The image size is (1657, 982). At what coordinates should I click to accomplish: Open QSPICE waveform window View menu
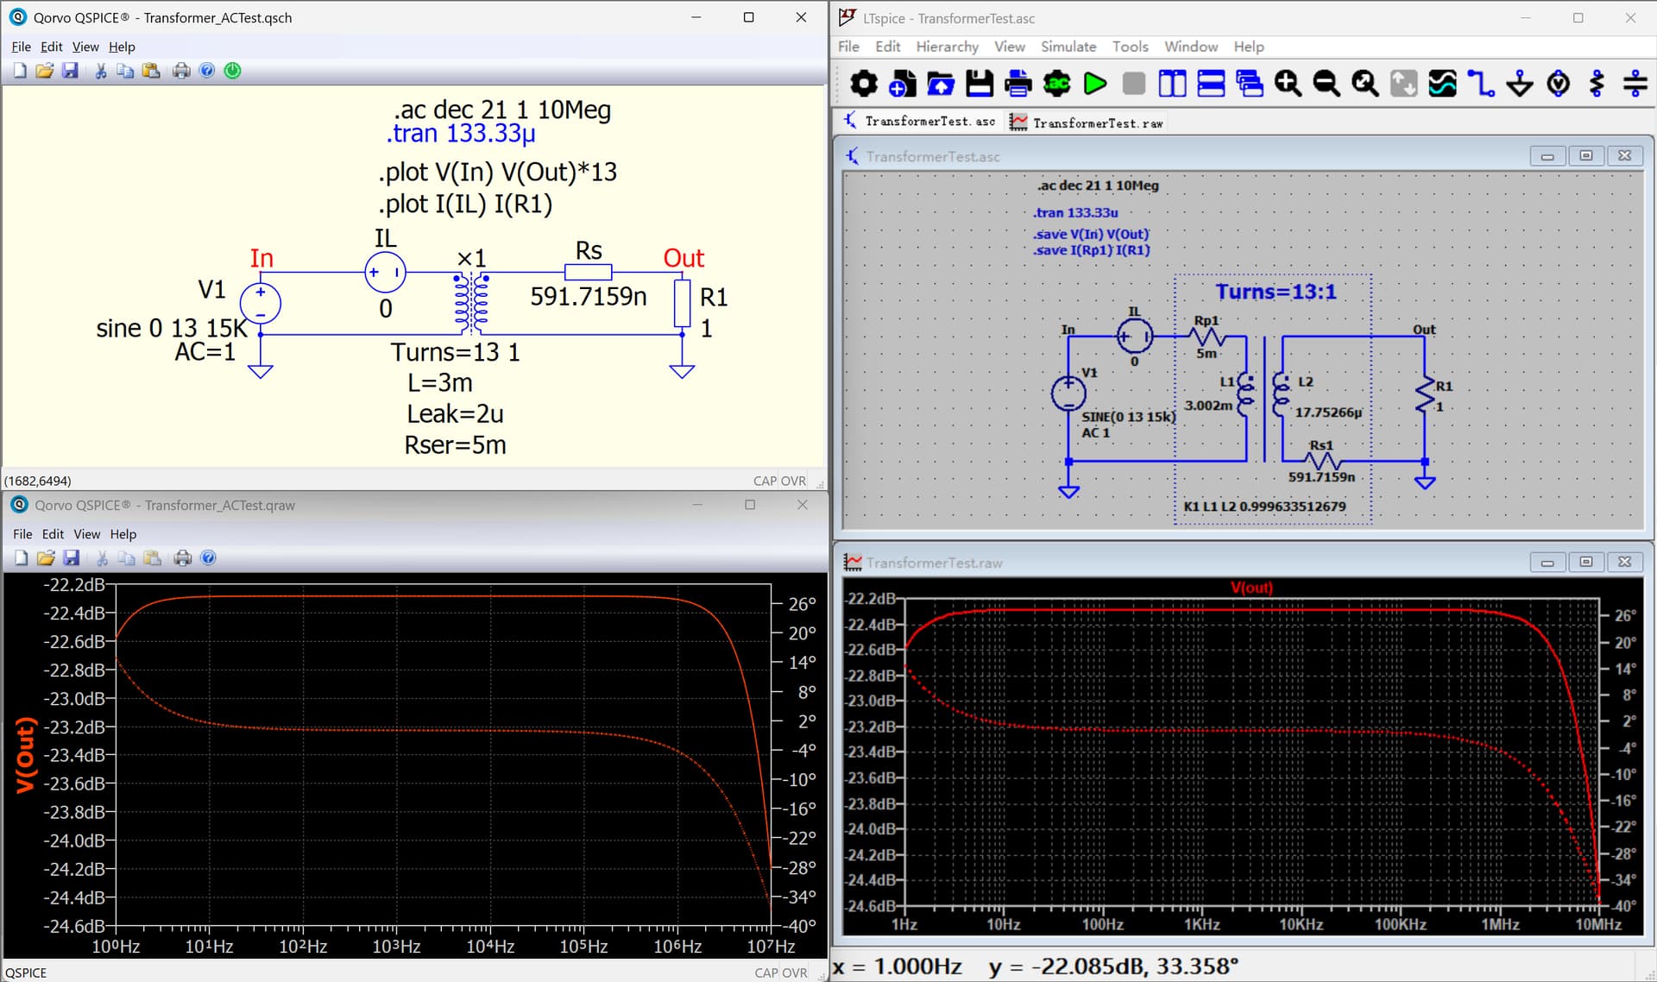coord(86,534)
